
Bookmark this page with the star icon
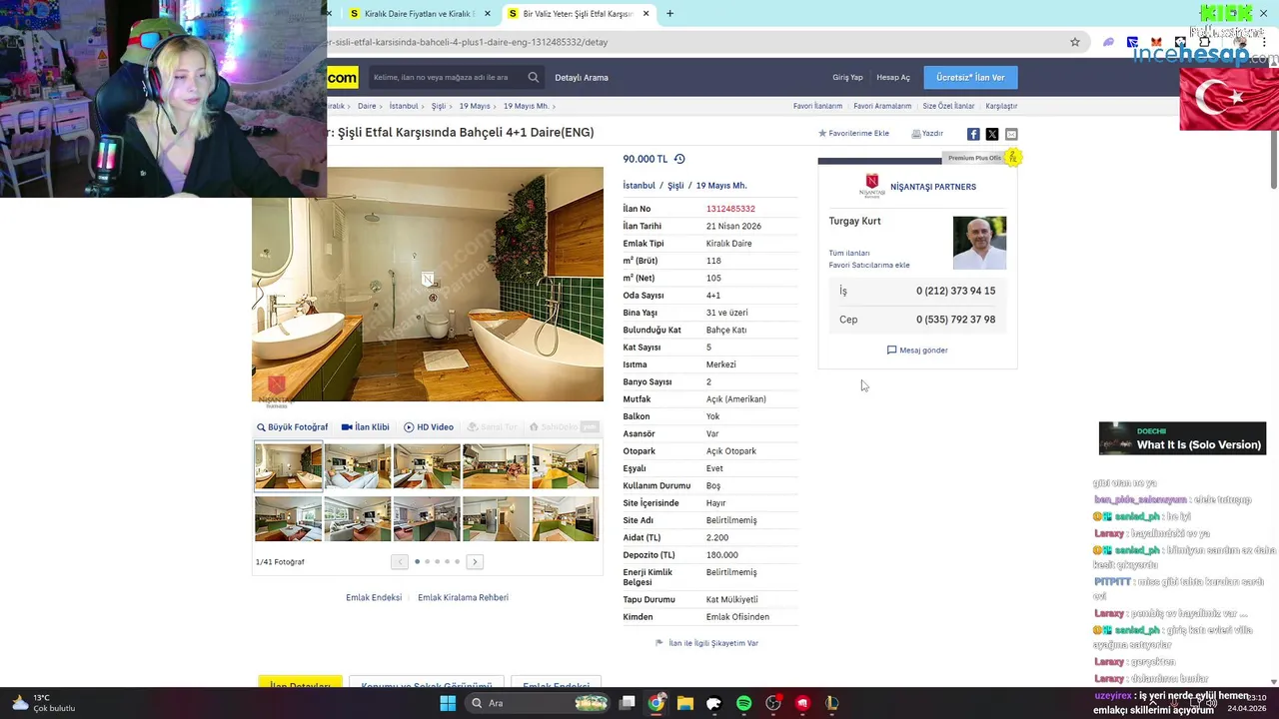(x=1075, y=42)
